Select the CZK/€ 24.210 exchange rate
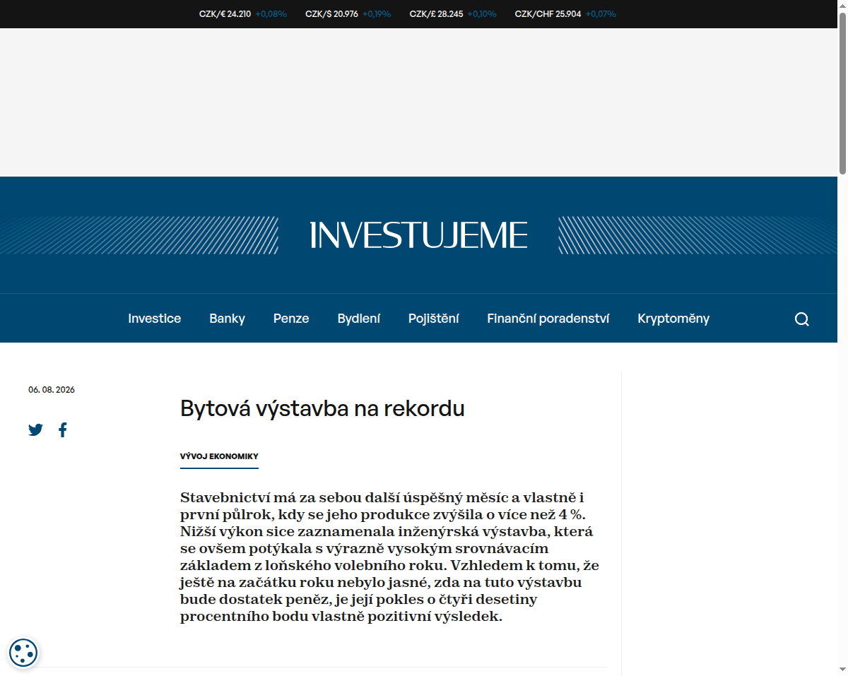The image size is (848, 676). [x=225, y=13]
